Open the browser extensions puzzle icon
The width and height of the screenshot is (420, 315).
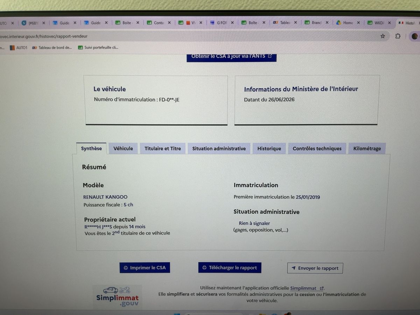click(x=398, y=36)
